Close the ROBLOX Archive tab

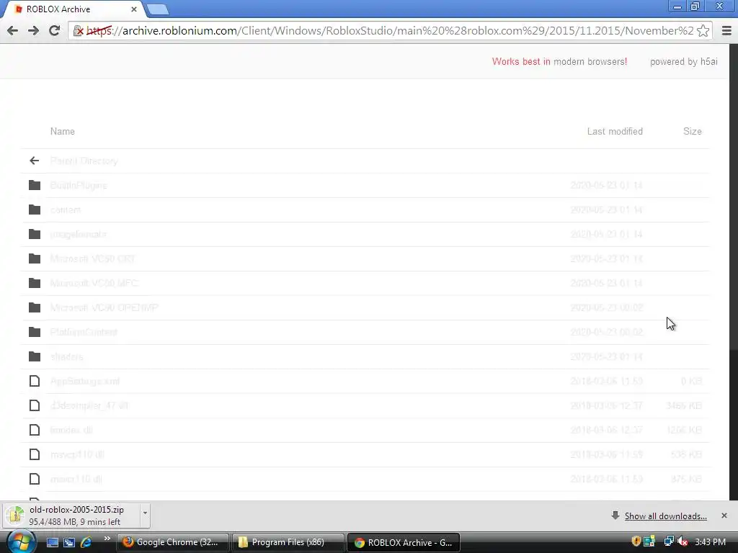pyautogui.click(x=134, y=9)
